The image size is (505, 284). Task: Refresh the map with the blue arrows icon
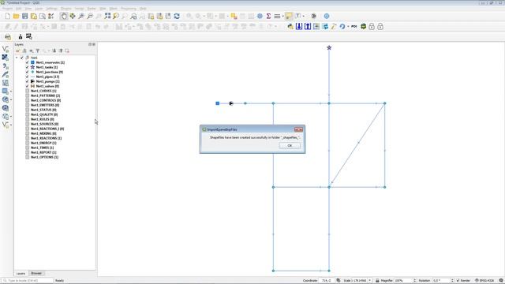pos(177,16)
